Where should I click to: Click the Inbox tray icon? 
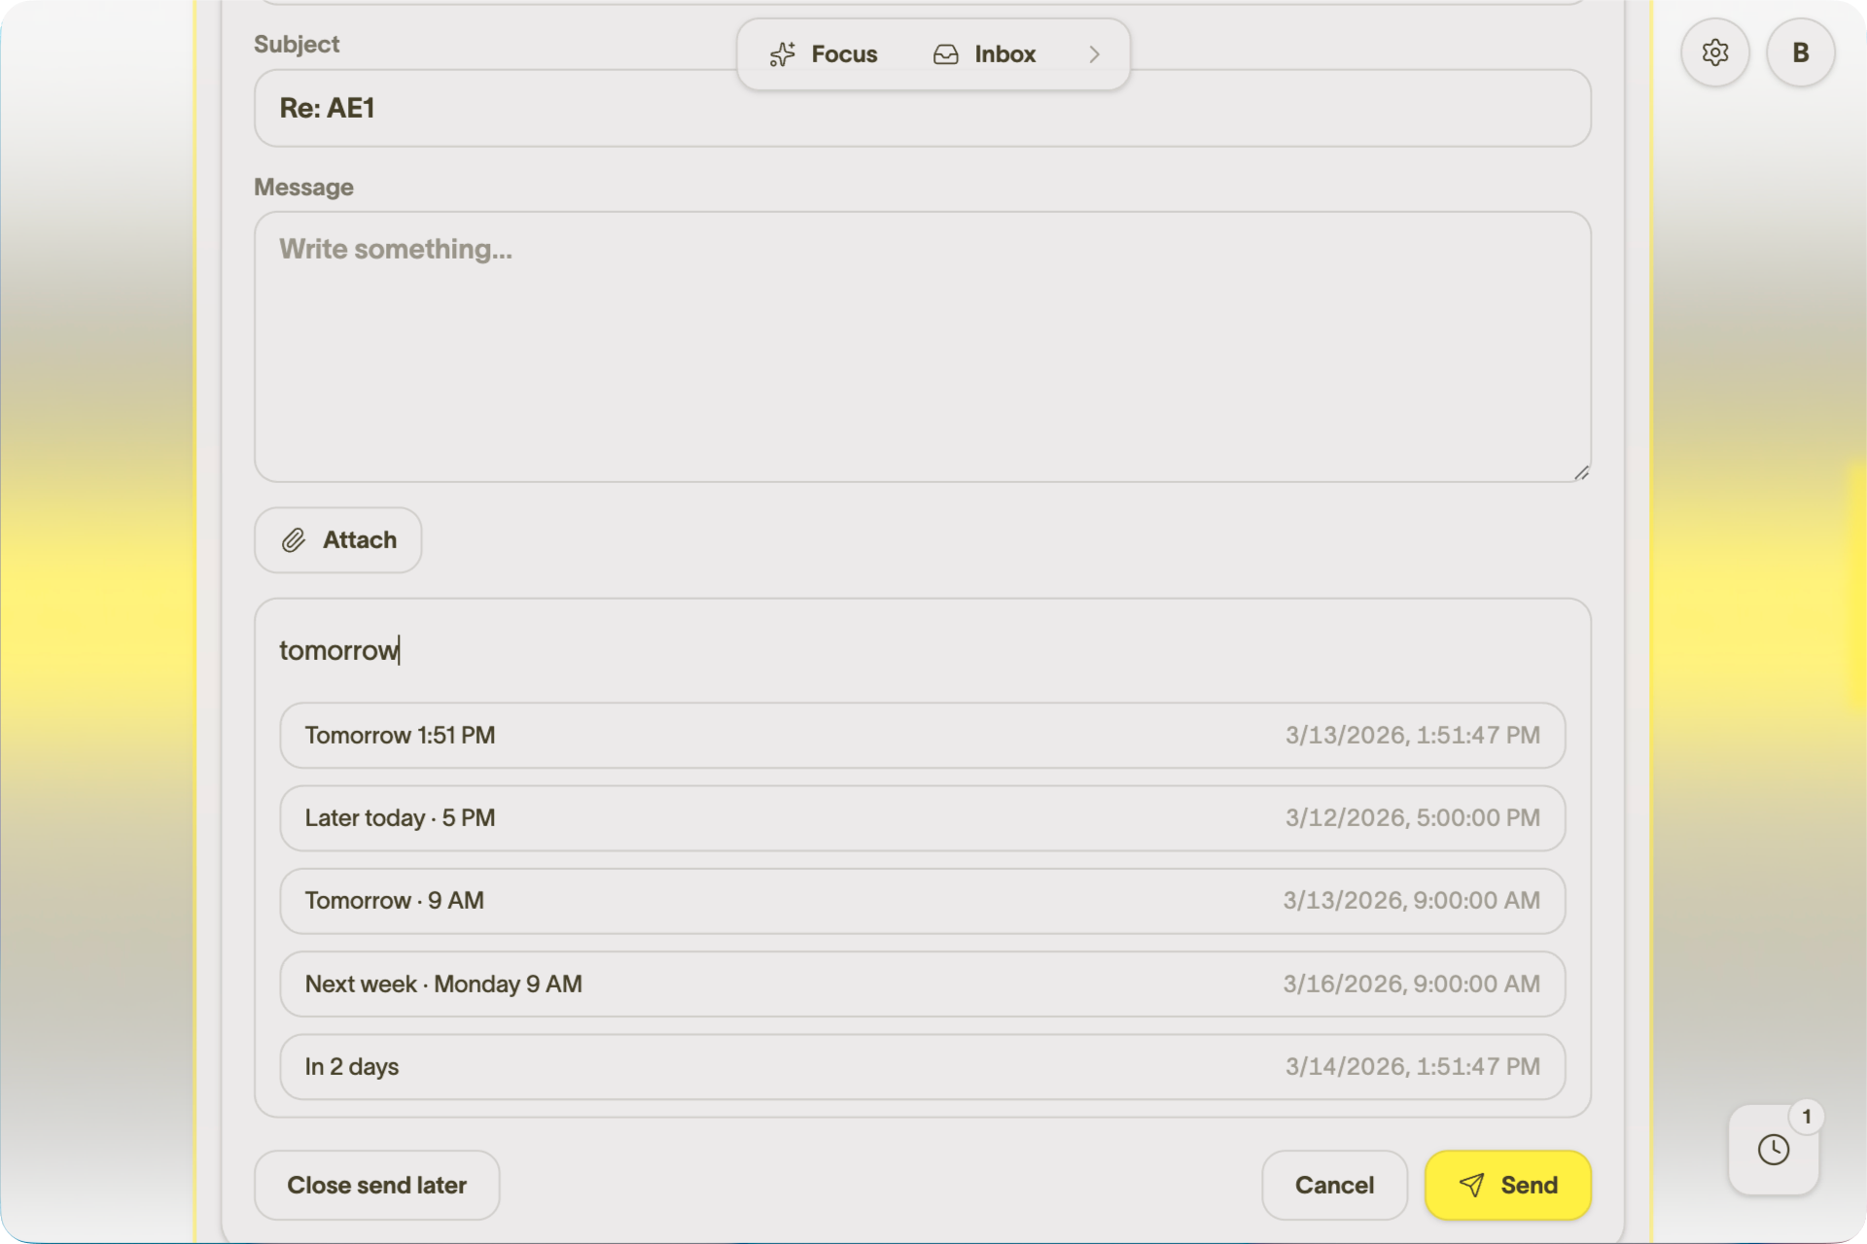coord(945,54)
